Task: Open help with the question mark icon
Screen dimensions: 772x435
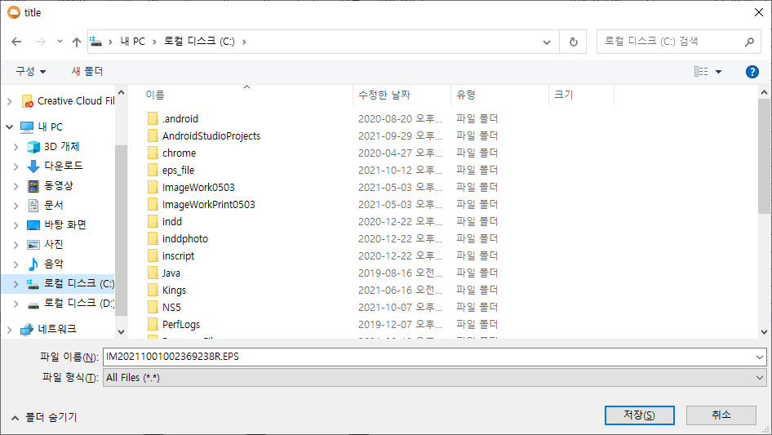Action: (752, 72)
